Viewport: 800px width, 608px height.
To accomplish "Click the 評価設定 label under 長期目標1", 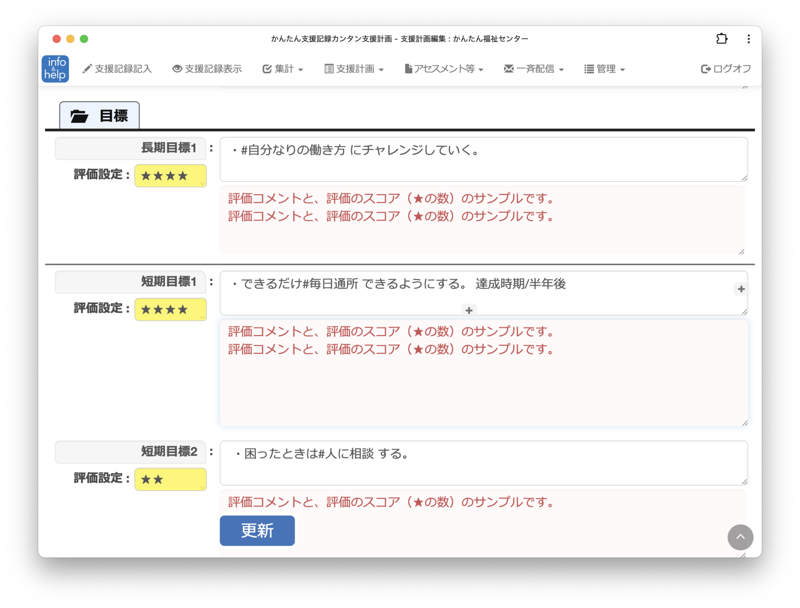I will 102,175.
